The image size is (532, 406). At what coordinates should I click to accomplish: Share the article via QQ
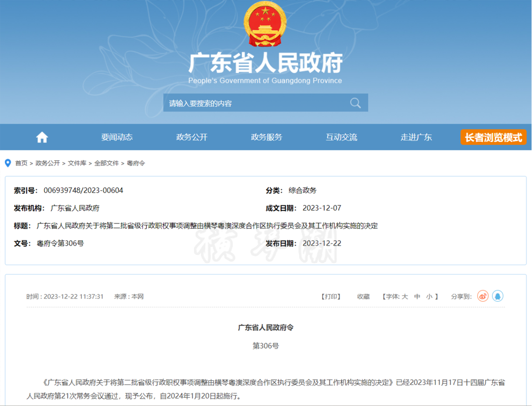point(498,296)
